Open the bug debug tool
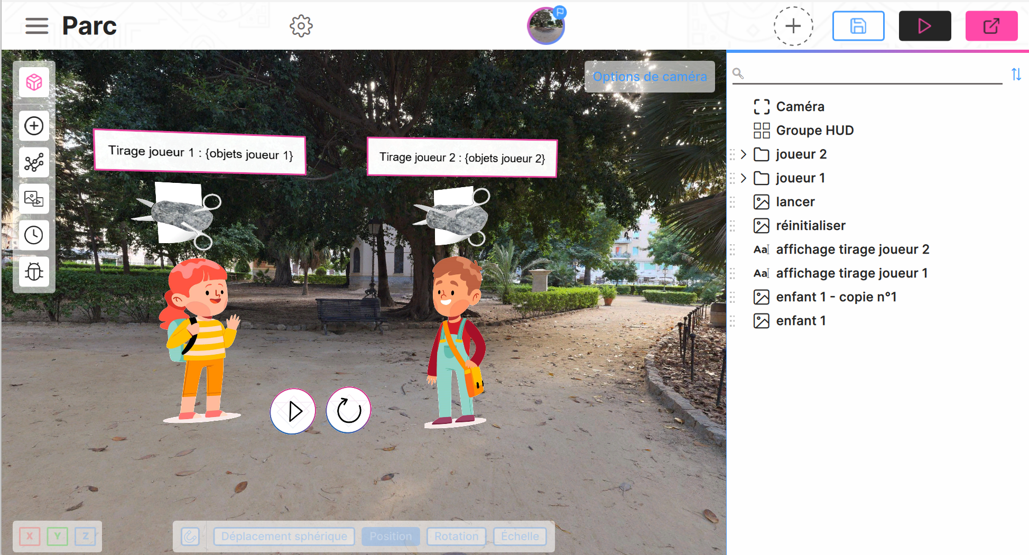 34,272
